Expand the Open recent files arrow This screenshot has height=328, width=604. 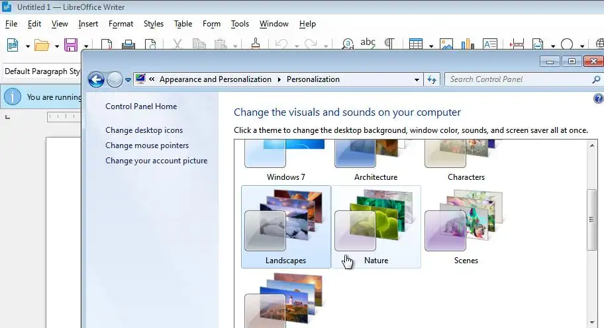tap(57, 46)
